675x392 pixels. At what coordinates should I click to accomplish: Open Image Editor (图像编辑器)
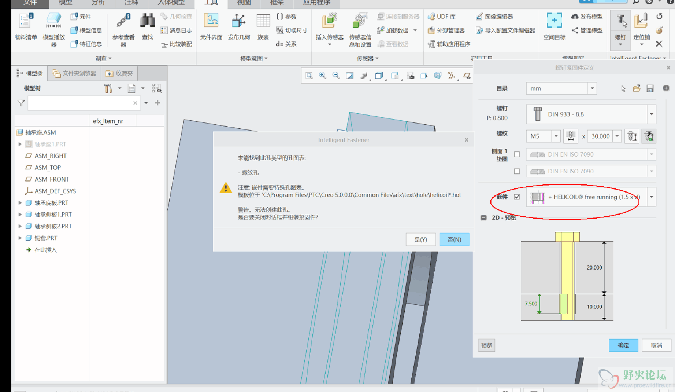click(x=494, y=17)
